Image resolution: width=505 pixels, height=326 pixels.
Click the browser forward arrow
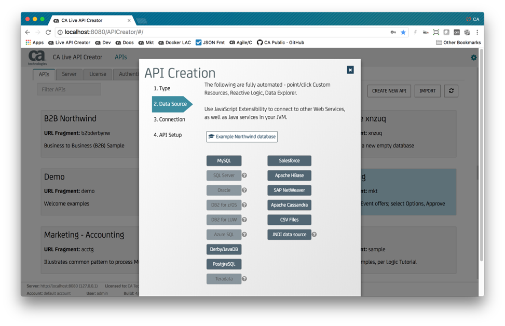click(38, 32)
